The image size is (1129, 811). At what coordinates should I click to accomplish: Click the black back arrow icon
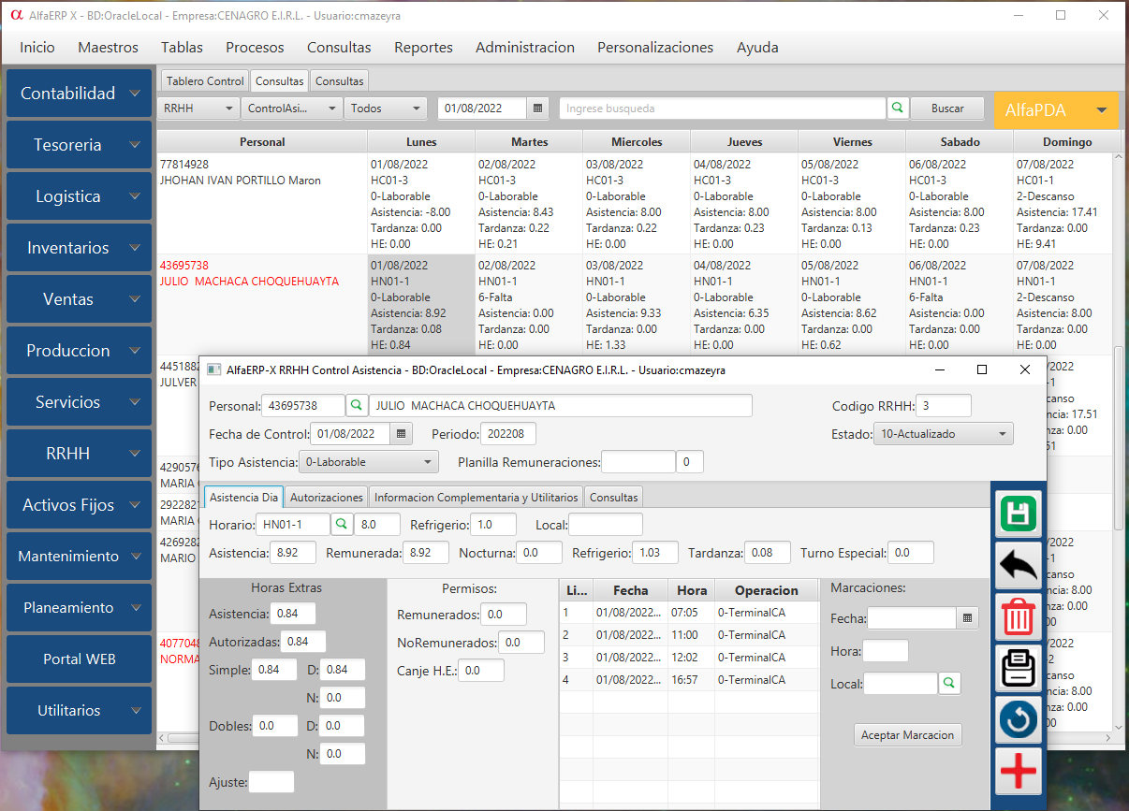(1019, 566)
